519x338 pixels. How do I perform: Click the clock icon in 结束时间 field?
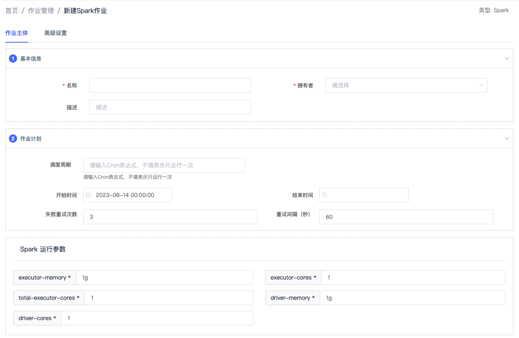(x=324, y=195)
